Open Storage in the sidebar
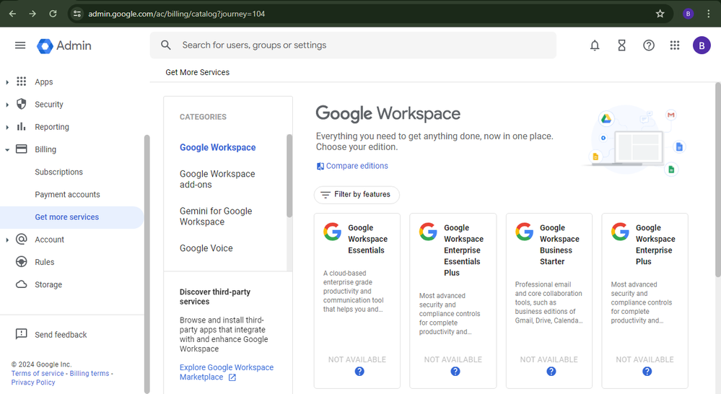 (x=48, y=284)
